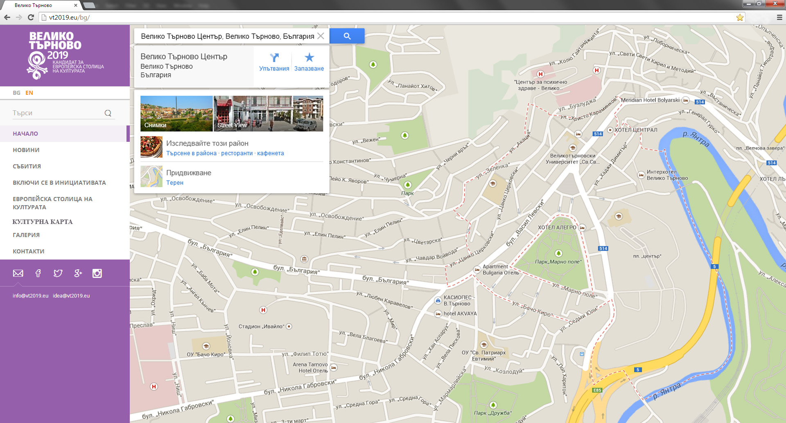Bookmark the page with the star icon
The height and width of the screenshot is (423, 786).
click(740, 18)
